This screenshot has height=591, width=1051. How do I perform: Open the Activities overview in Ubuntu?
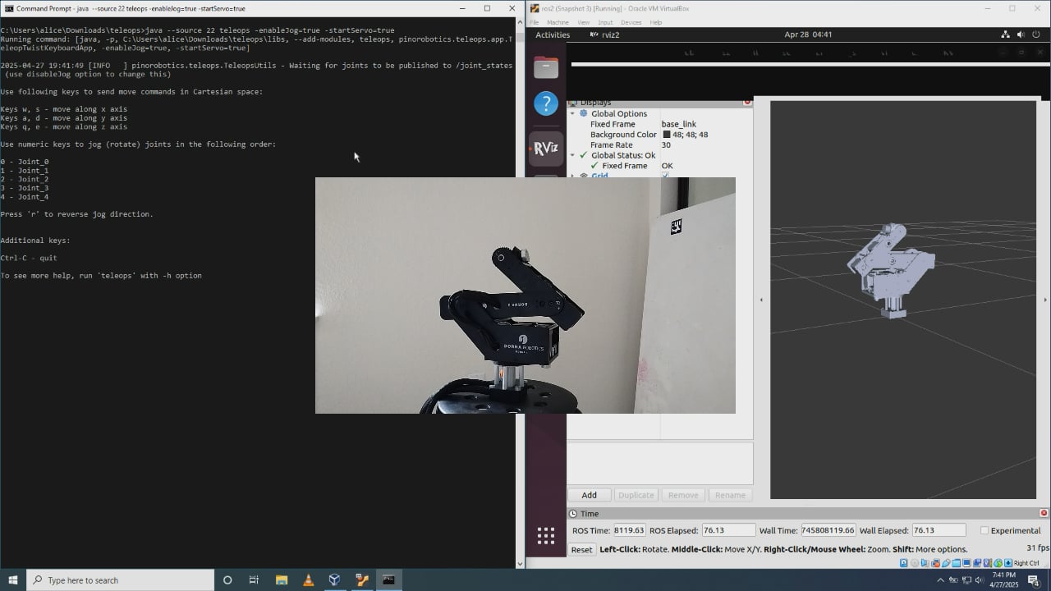(x=553, y=34)
